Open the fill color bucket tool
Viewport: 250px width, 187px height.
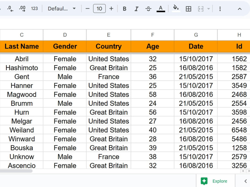pyautogui.click(x=176, y=8)
